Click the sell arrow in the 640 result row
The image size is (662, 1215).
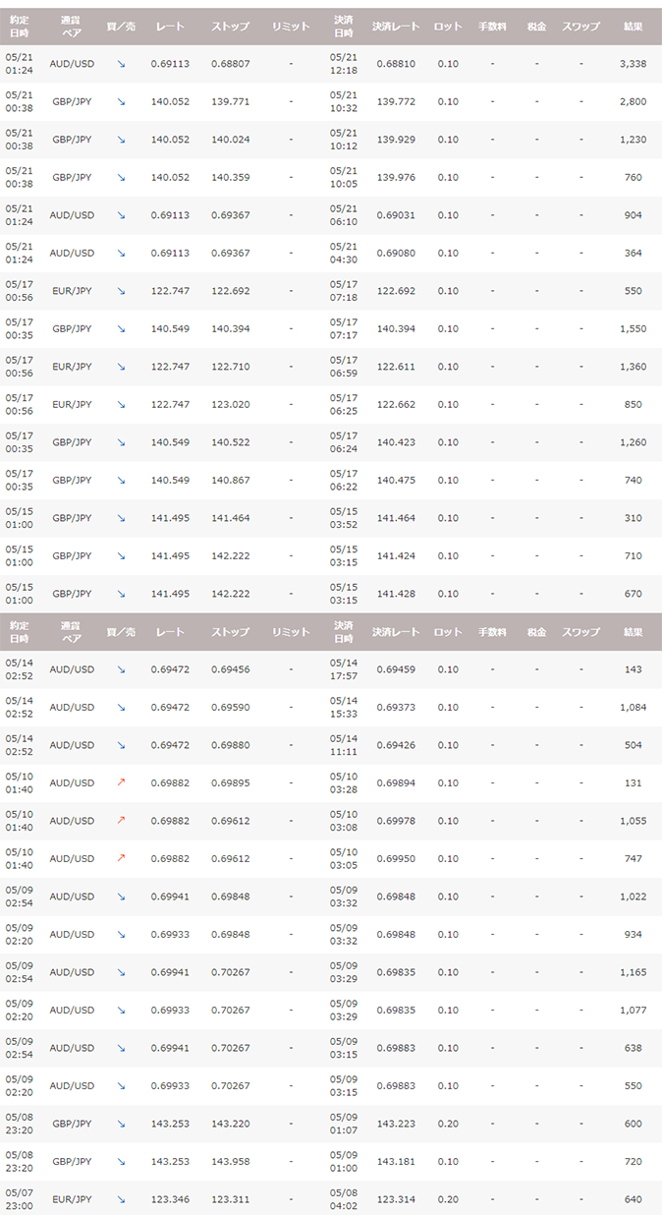coord(121,1199)
